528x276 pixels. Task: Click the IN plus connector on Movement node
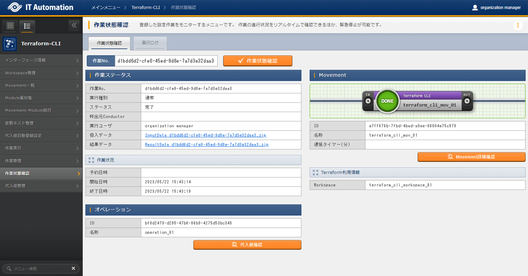click(368, 101)
